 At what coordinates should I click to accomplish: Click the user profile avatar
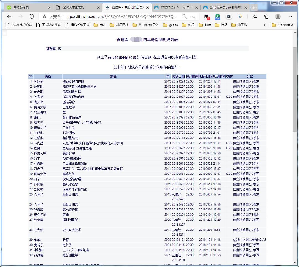tap(278, 17)
